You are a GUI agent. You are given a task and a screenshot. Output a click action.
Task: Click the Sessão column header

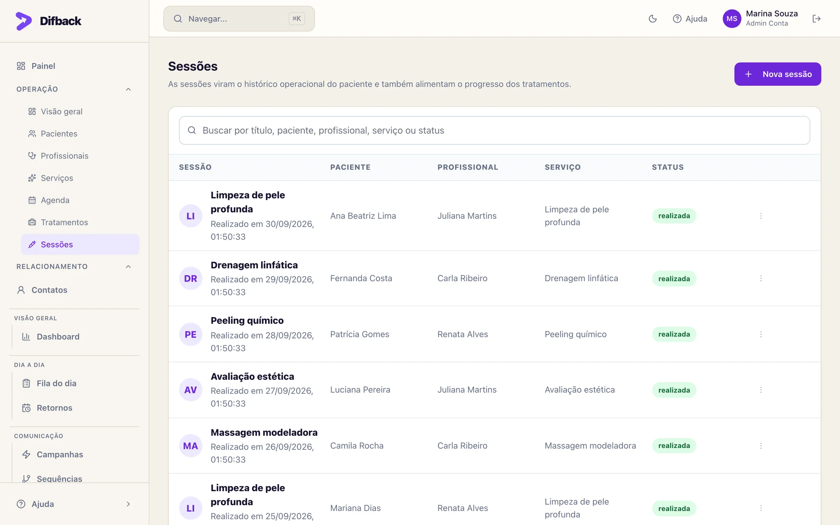(x=195, y=167)
